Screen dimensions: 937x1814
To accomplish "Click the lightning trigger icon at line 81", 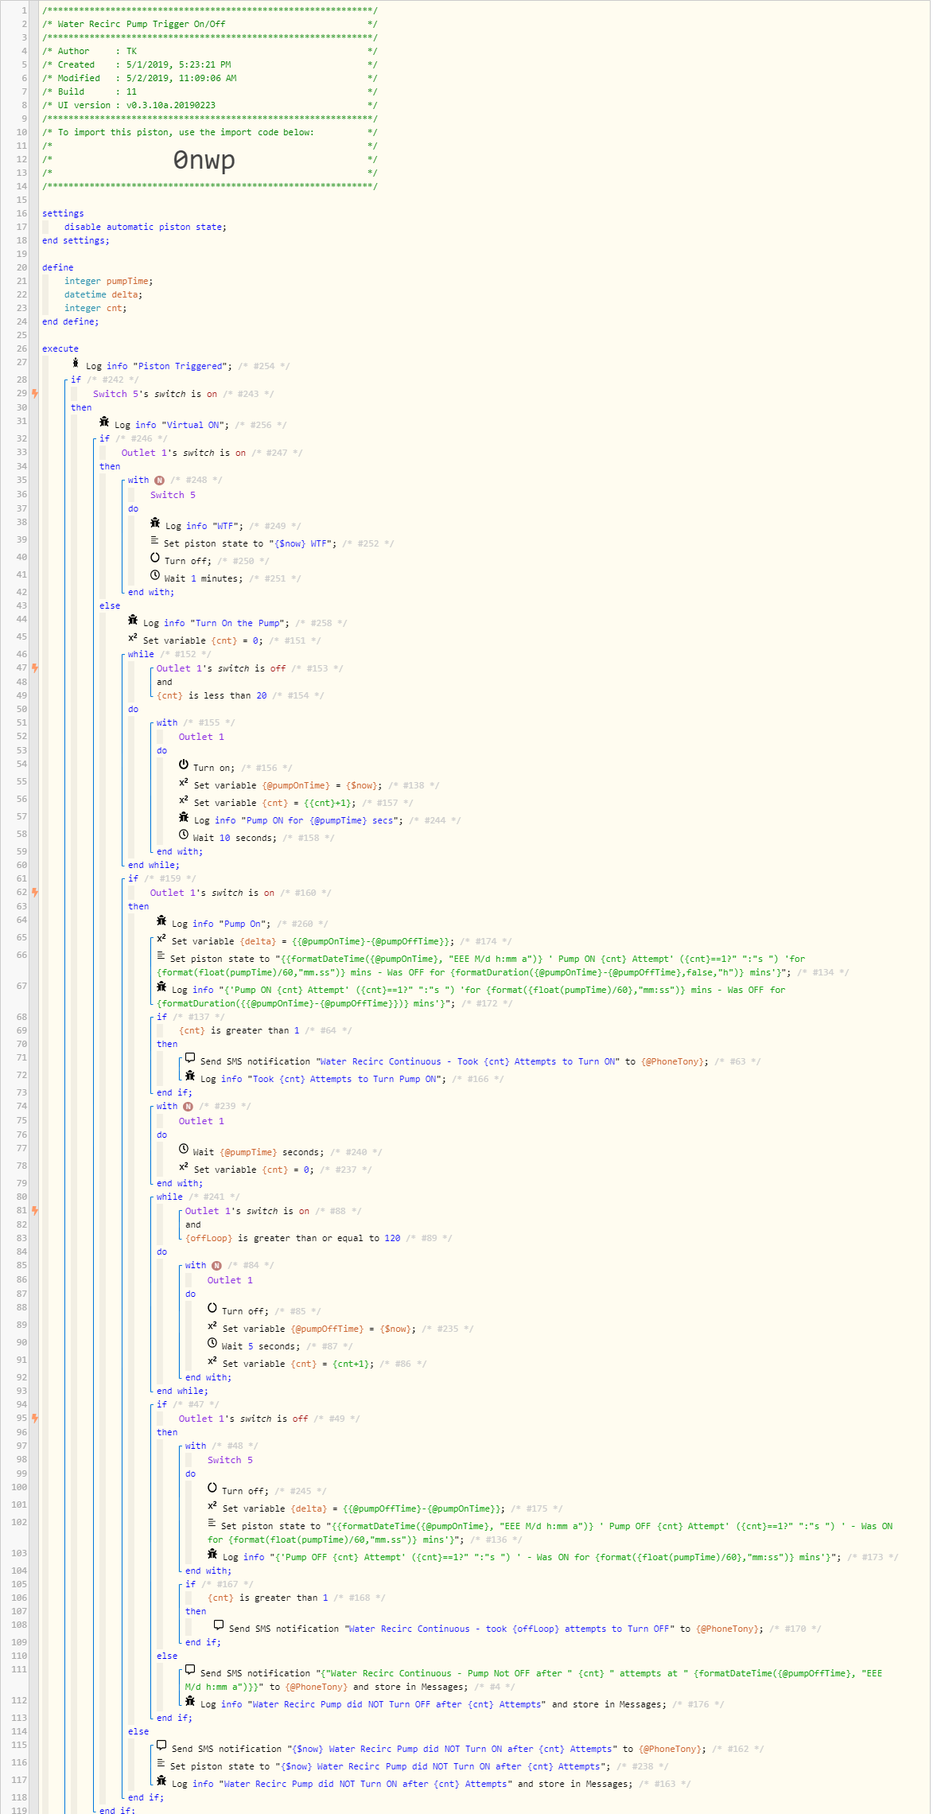I will tap(34, 1210).
